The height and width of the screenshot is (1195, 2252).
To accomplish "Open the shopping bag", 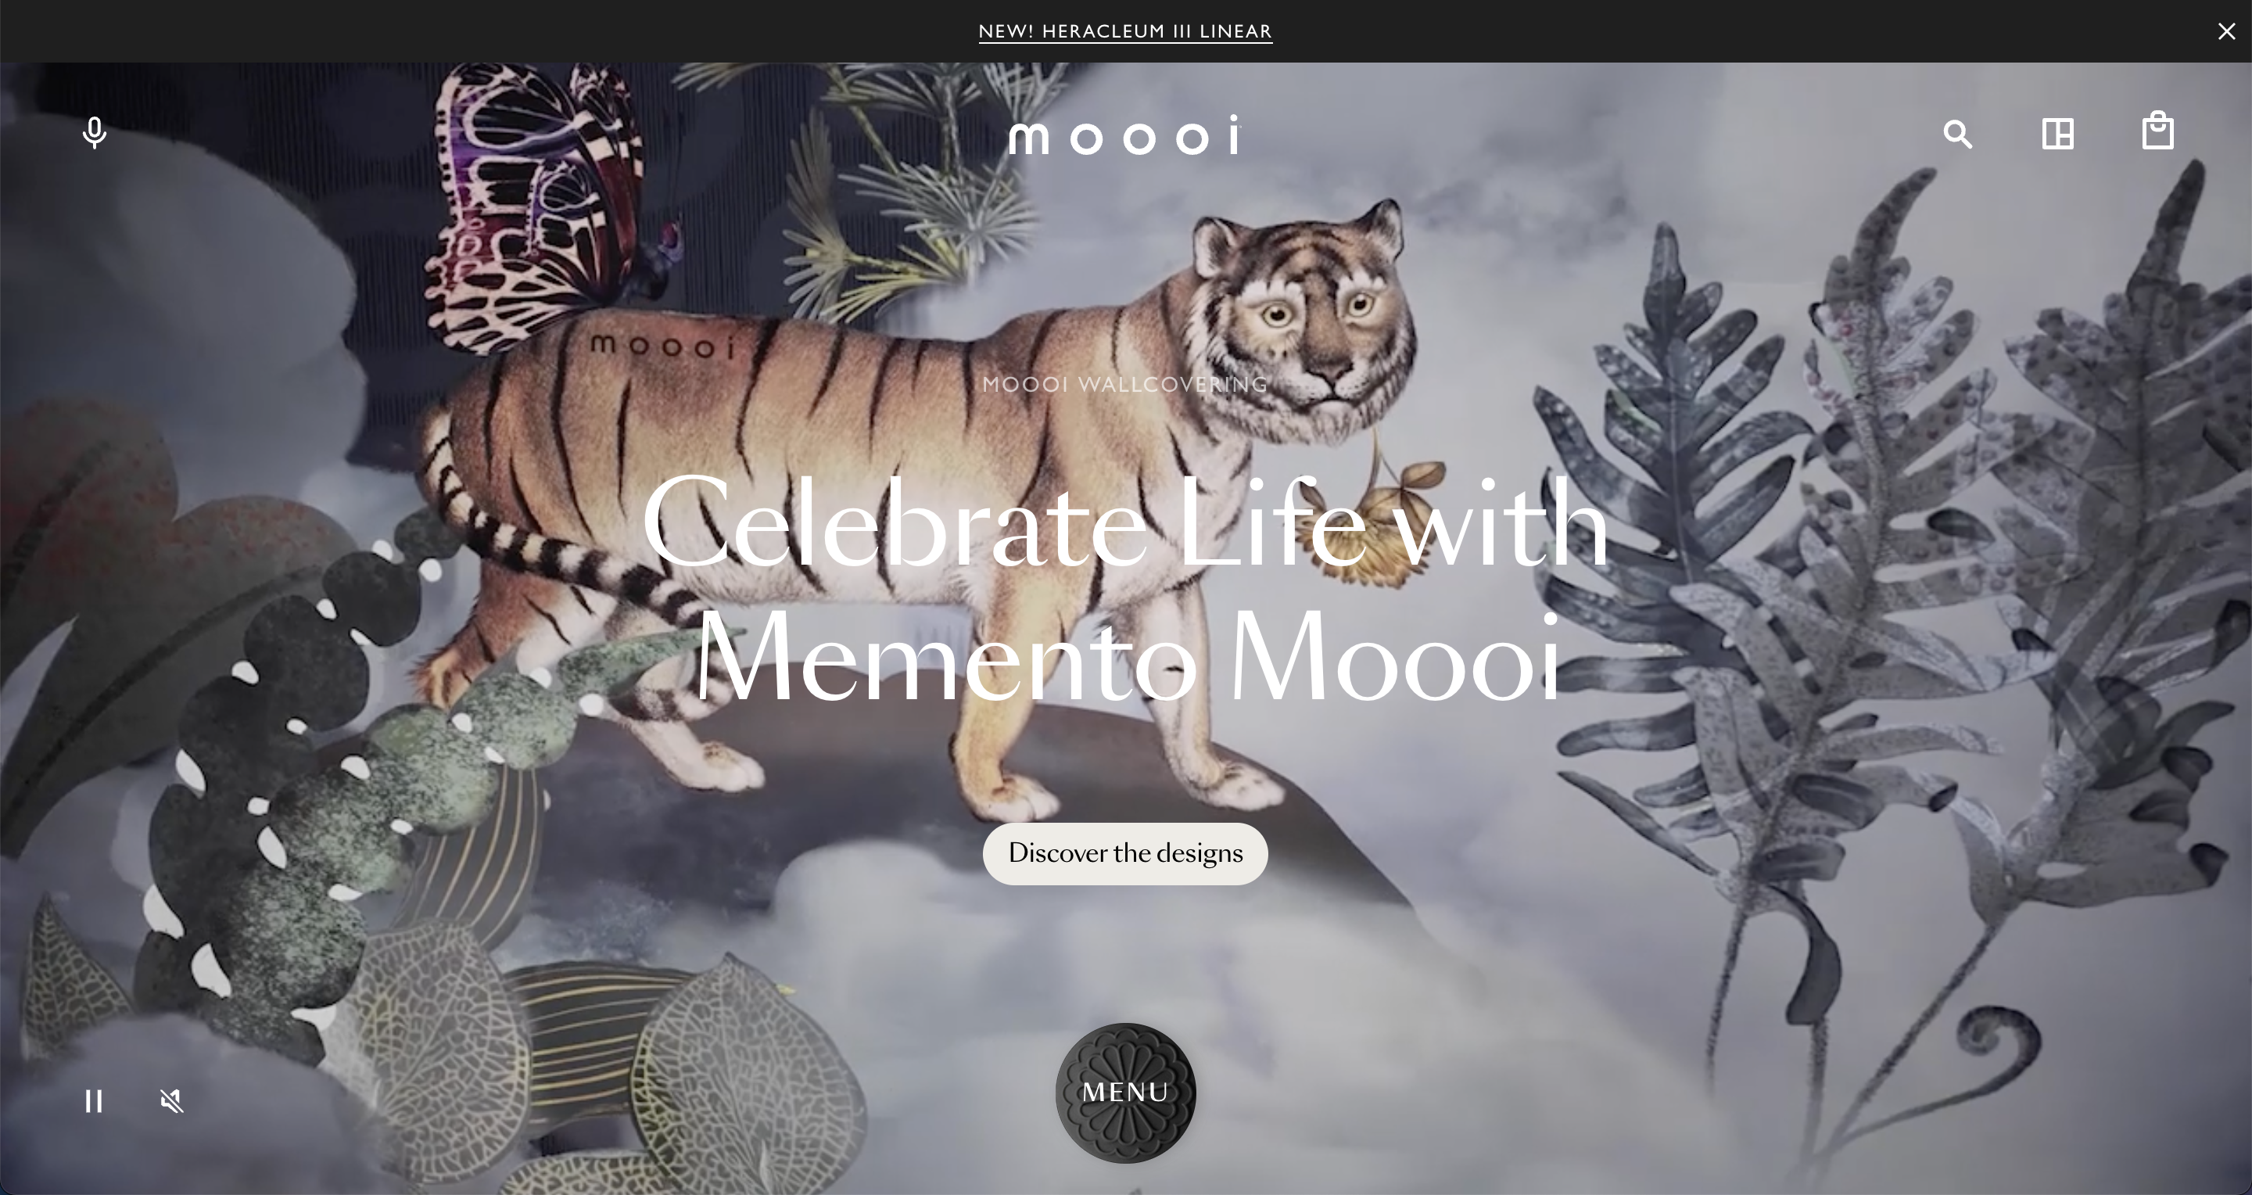I will (2157, 131).
